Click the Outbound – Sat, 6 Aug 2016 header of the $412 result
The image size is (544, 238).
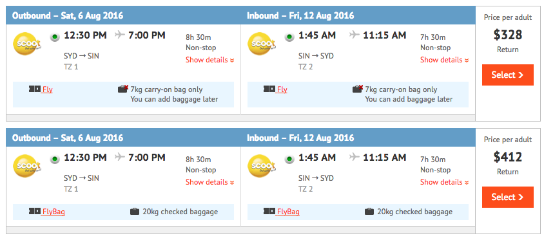68,138
